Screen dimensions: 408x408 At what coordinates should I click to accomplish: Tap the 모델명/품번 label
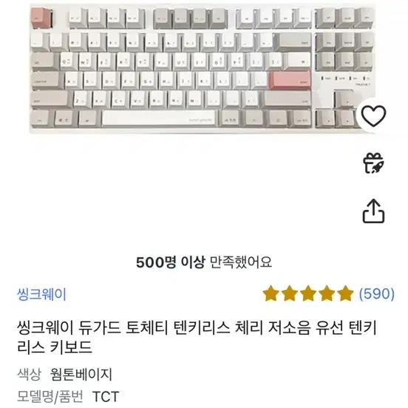click(x=50, y=396)
